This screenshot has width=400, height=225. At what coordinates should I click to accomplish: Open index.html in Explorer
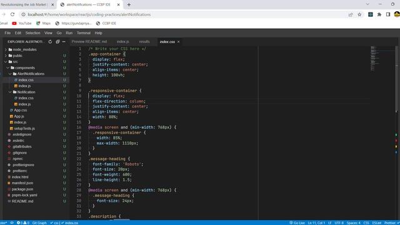20,177
